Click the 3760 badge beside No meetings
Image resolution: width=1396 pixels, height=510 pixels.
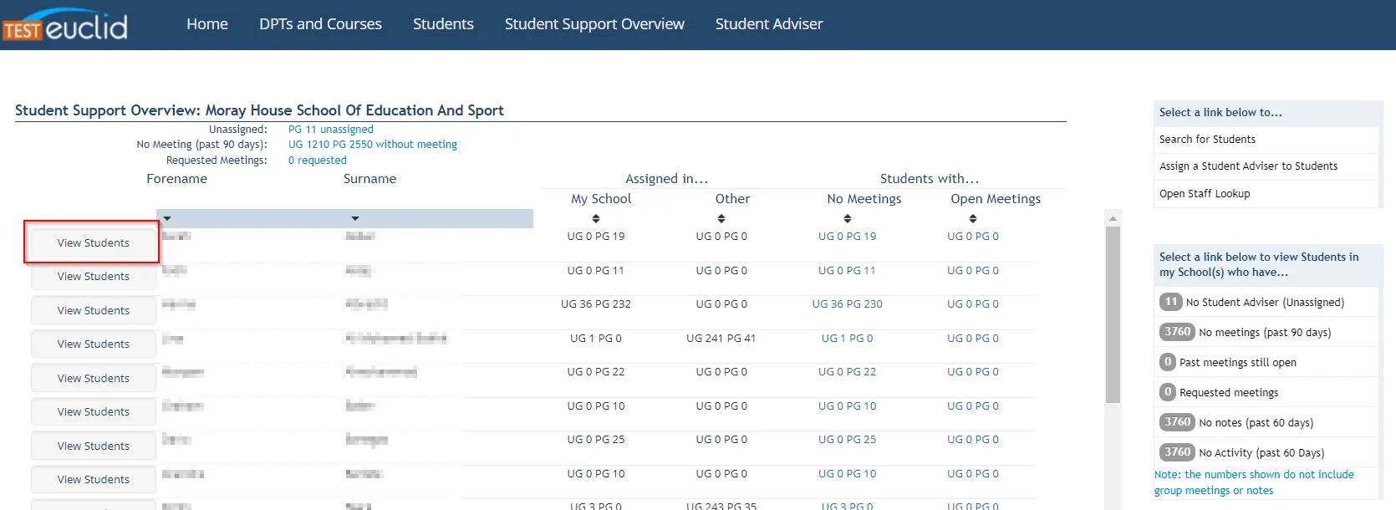1177,332
